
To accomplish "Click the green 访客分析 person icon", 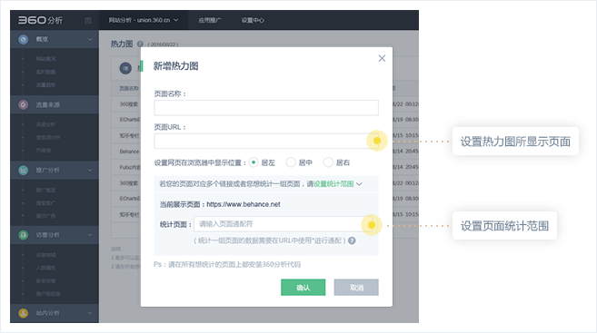I will [24, 235].
